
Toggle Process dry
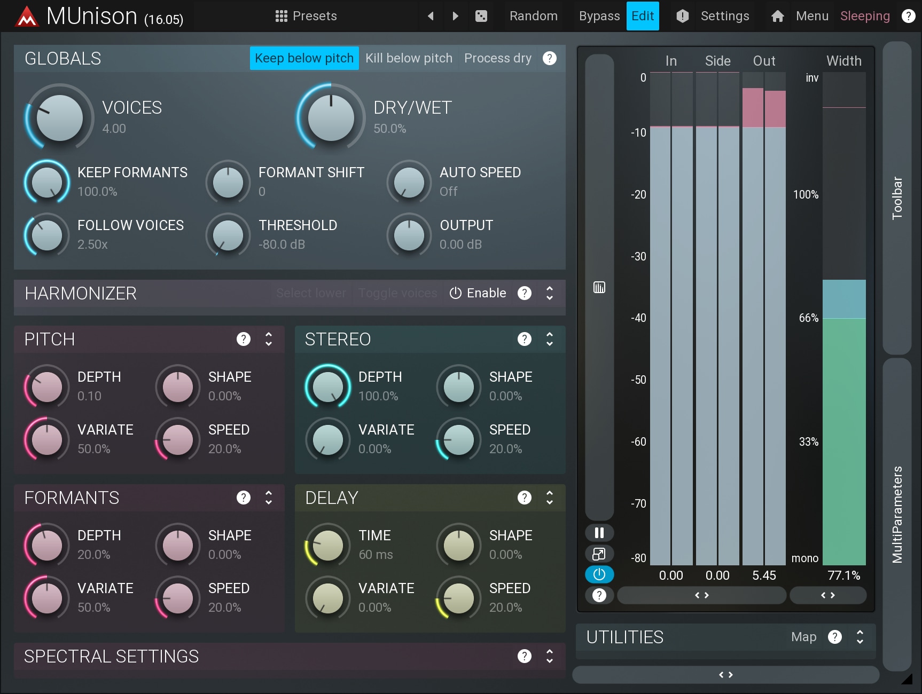pyautogui.click(x=498, y=58)
